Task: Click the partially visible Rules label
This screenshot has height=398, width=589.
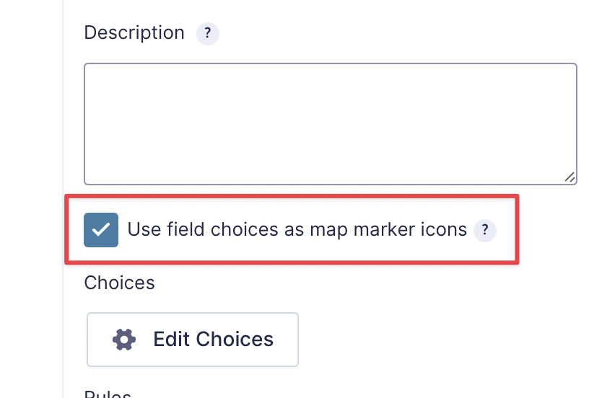Action: pyautogui.click(x=108, y=394)
